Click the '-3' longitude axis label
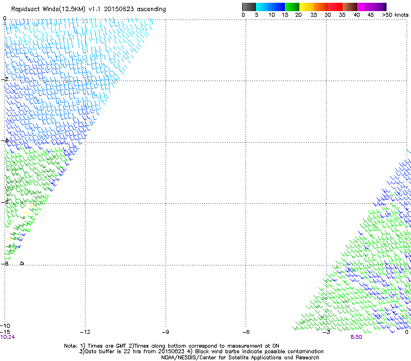The width and height of the screenshot is (411, 361). 327,332
